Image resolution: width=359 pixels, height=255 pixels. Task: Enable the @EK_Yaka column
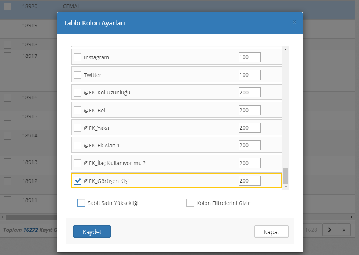(78, 128)
